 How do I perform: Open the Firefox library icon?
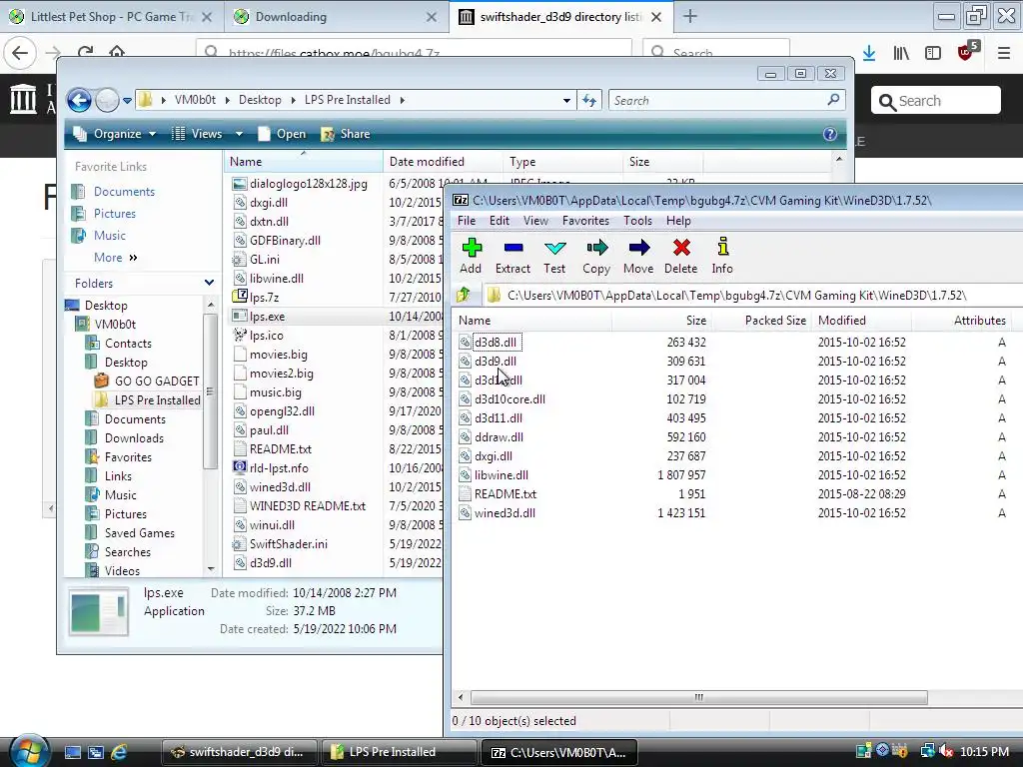pyautogui.click(x=901, y=54)
